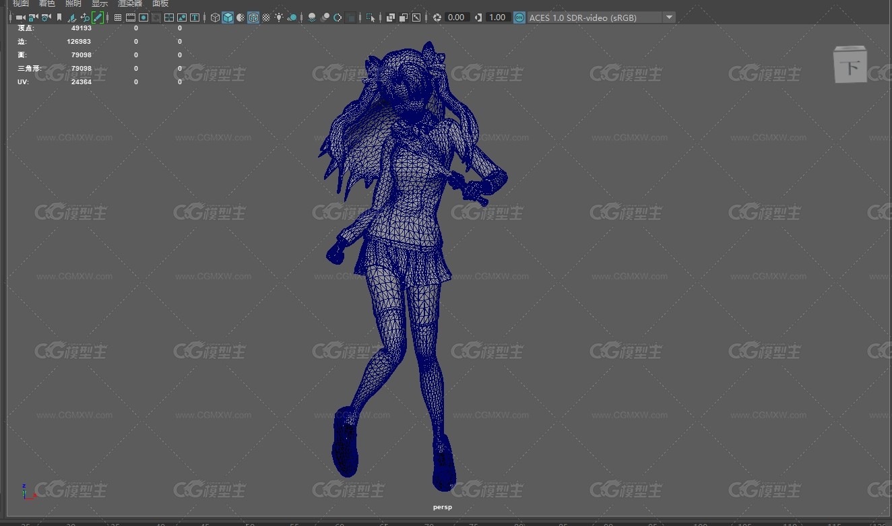Toggle the isolate select icon

coord(371,18)
